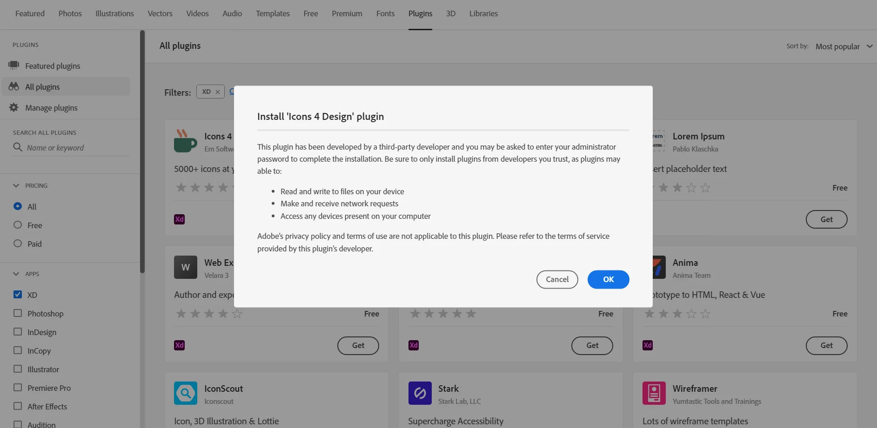Click Get on the middle row card
877x428 pixels.
pyautogui.click(x=592, y=345)
